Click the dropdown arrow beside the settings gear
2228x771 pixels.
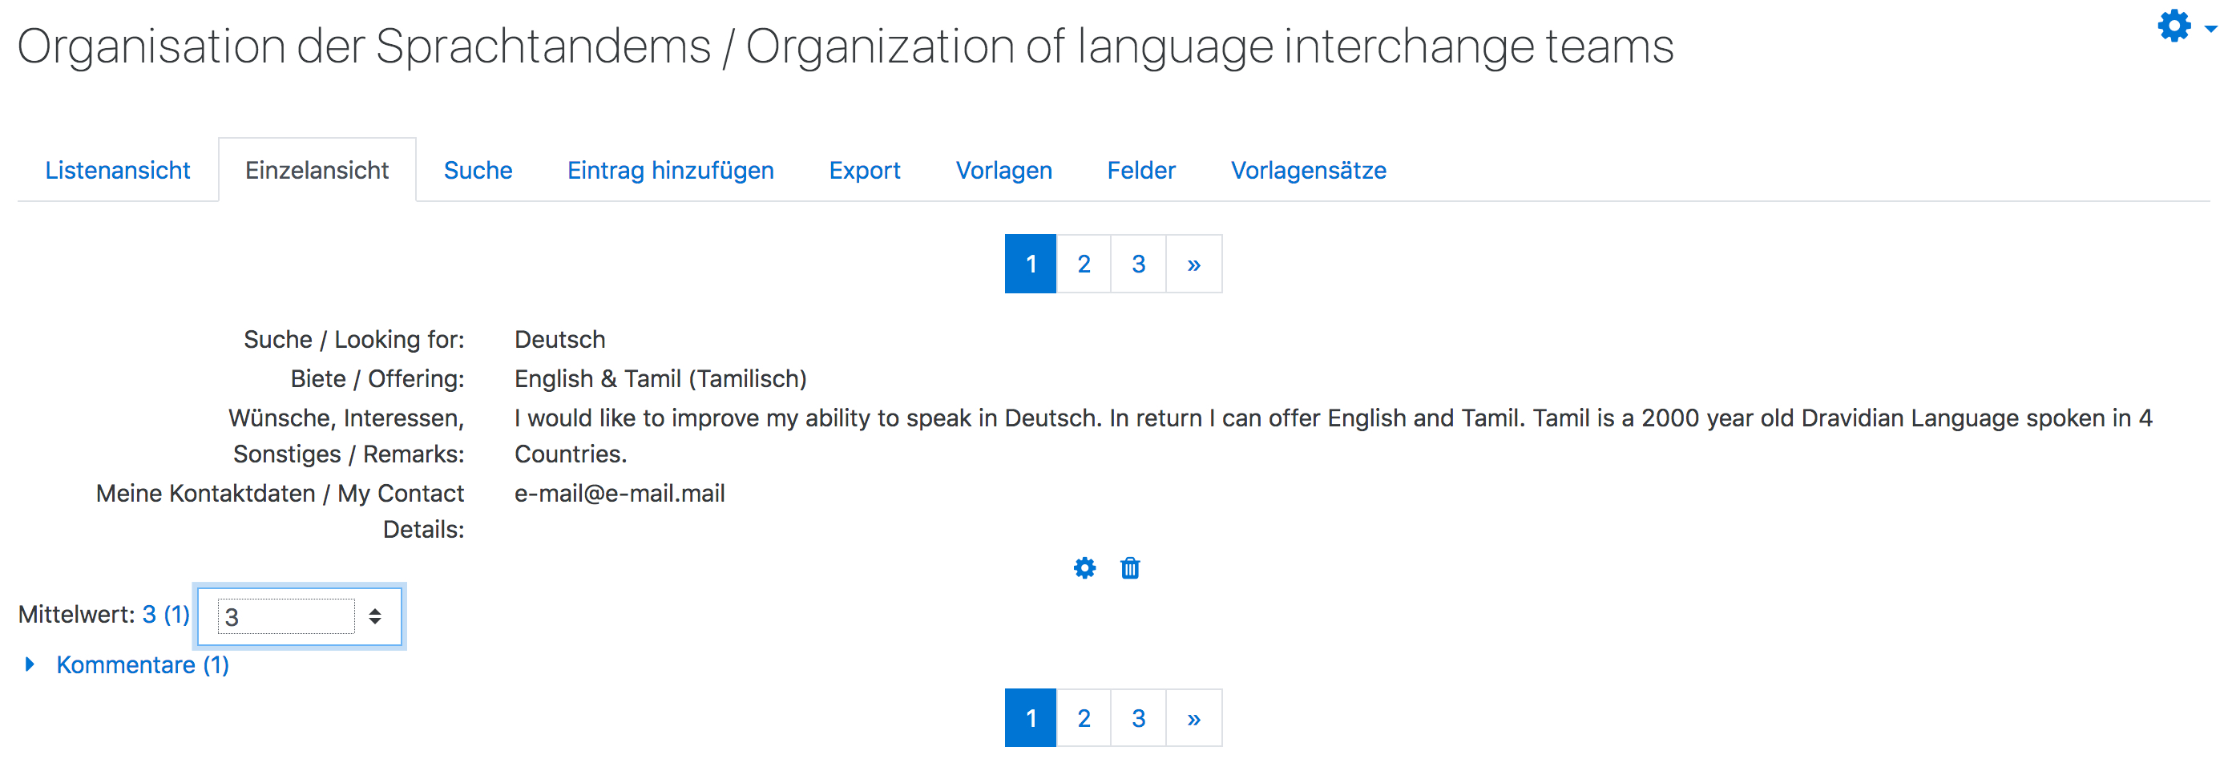[2210, 29]
